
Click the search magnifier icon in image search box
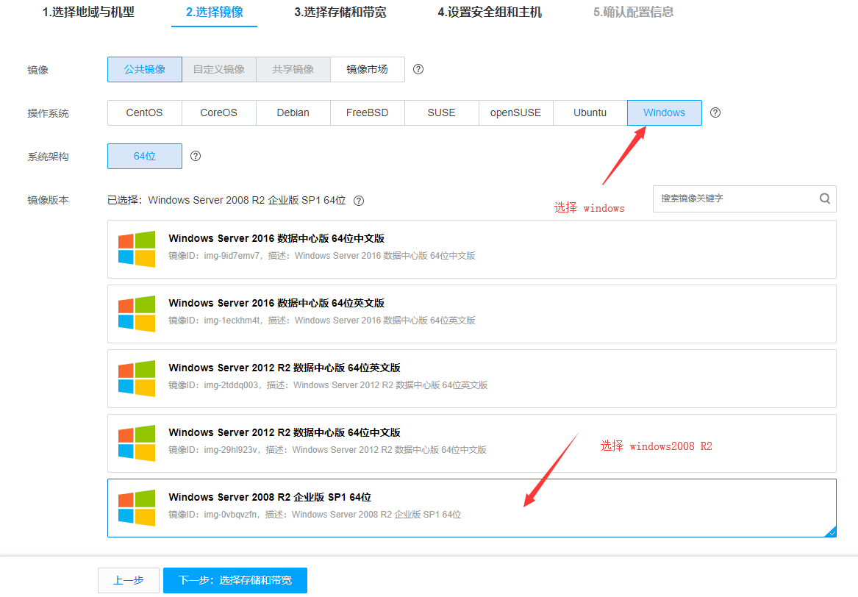click(x=825, y=199)
